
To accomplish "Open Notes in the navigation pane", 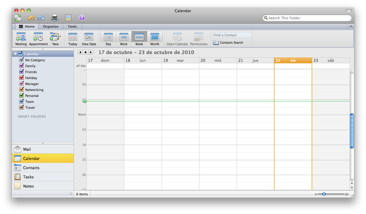I will (43, 186).
